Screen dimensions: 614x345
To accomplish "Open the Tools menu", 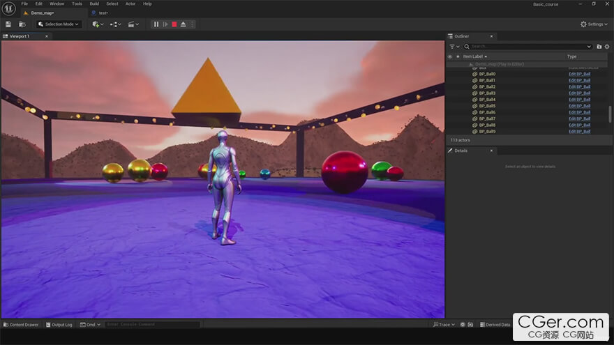I will (77, 3).
